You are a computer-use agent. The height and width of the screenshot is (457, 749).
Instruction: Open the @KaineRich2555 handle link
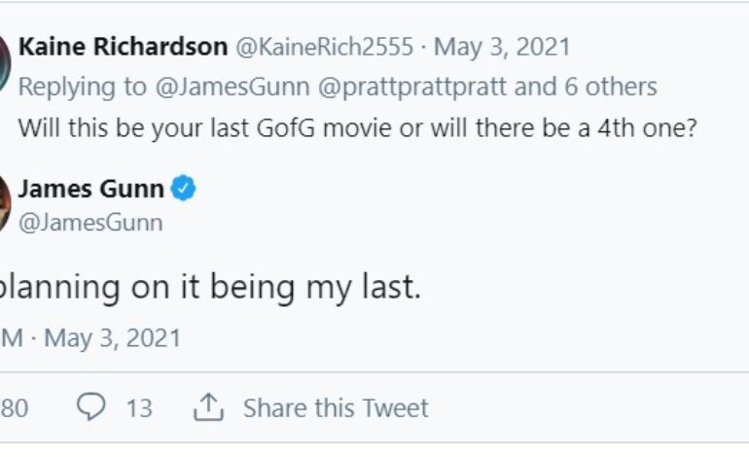point(323,47)
